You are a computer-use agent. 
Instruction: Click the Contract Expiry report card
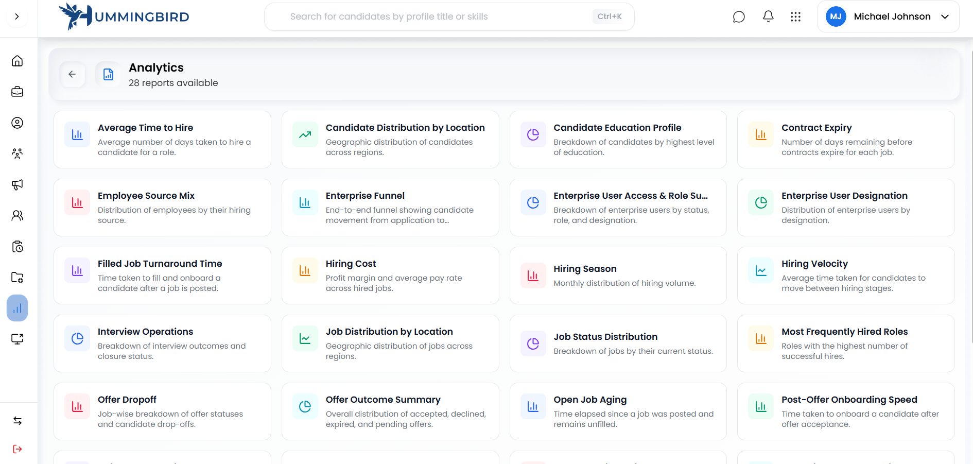tap(845, 140)
